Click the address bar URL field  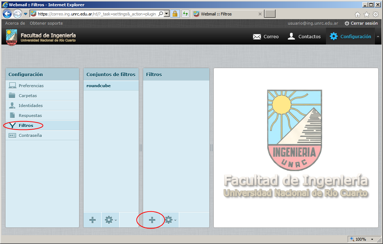(96, 14)
